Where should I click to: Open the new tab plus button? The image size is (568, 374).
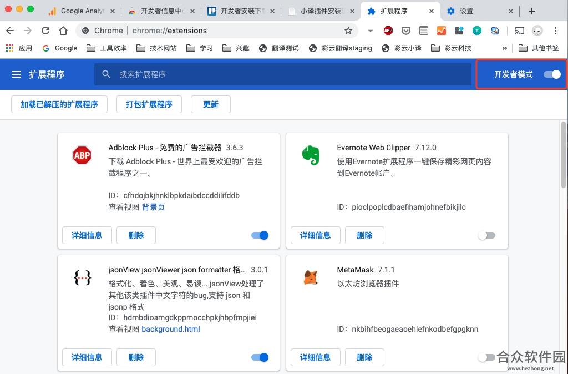[x=532, y=11]
